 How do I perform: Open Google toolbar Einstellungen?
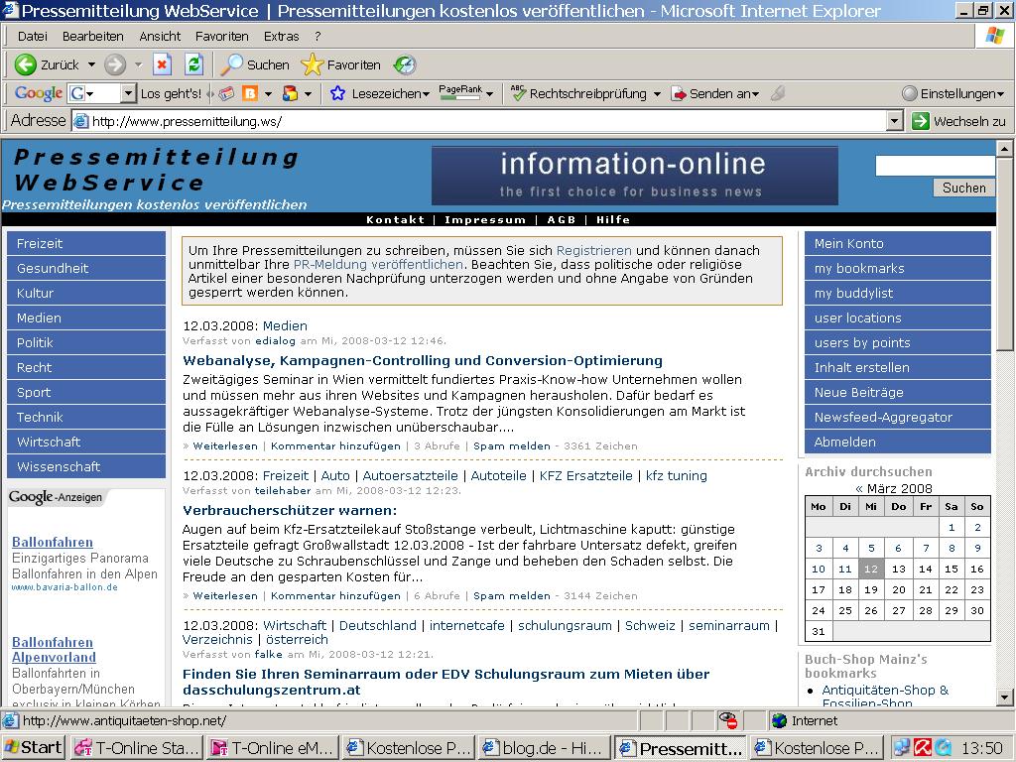pos(952,94)
